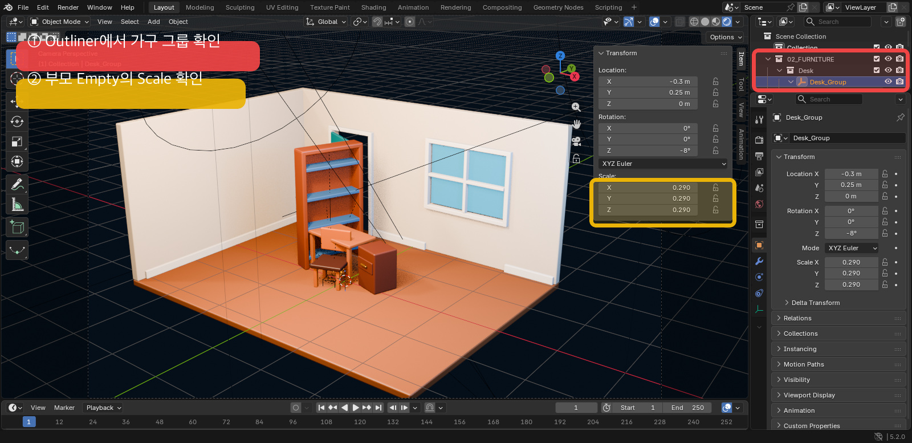
Task: Open the Physics properties tab
Action: point(759,277)
